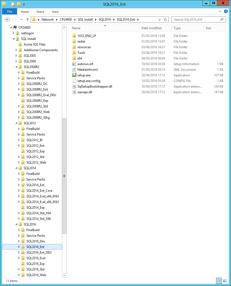Expand the ribbon chevron

(220, 11)
